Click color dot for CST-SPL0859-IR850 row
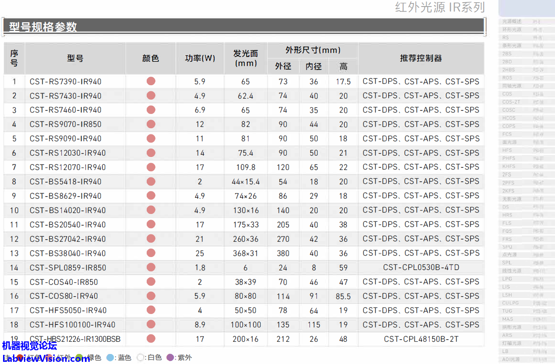The height and width of the screenshot is (364, 555). point(151,267)
